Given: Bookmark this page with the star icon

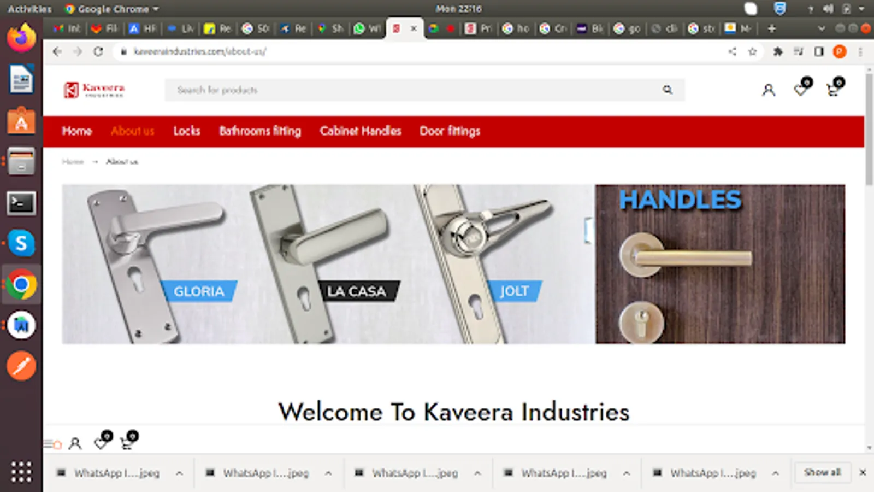Looking at the screenshot, I should tap(752, 51).
